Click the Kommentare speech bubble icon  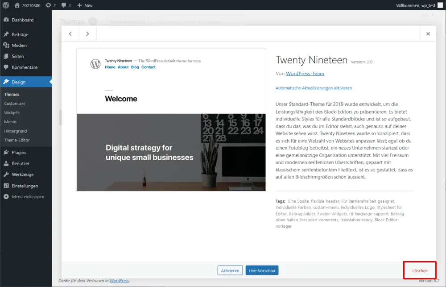pyautogui.click(x=6, y=67)
